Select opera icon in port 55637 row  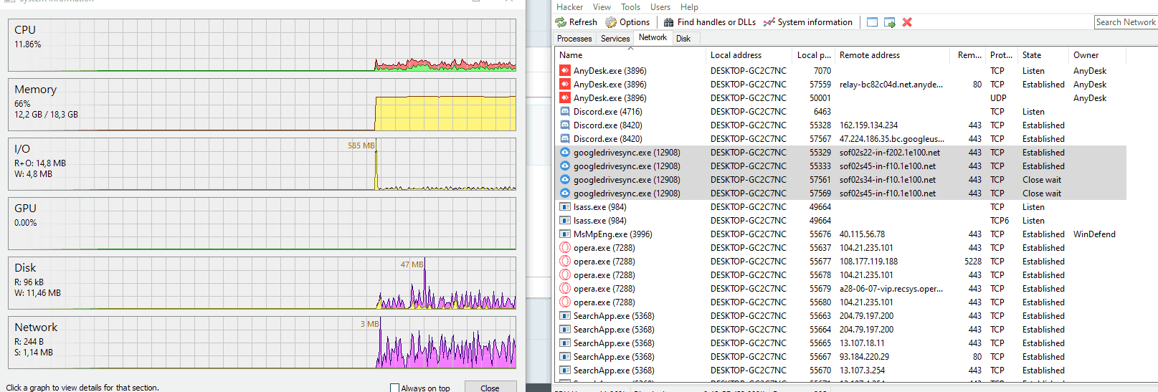[x=565, y=248]
